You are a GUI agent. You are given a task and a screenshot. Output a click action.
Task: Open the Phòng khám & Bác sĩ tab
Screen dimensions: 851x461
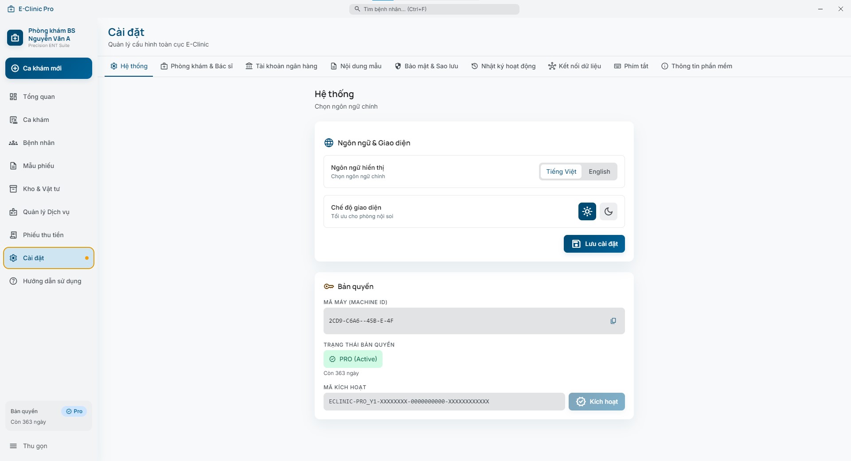(196, 66)
